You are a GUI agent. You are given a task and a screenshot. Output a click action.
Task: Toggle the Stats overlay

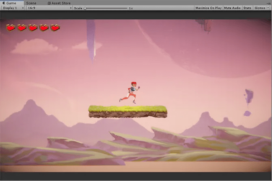click(247, 8)
